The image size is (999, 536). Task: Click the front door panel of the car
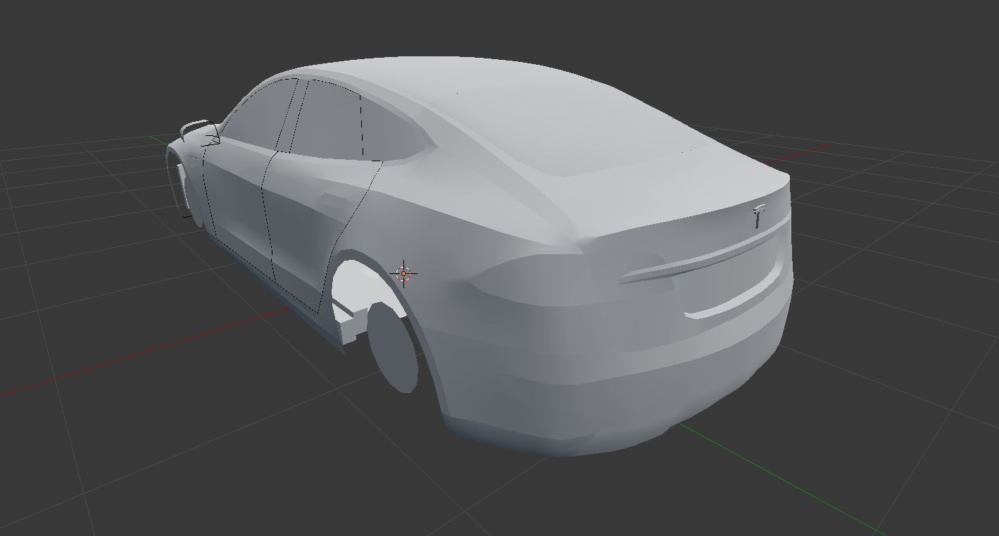(238, 208)
